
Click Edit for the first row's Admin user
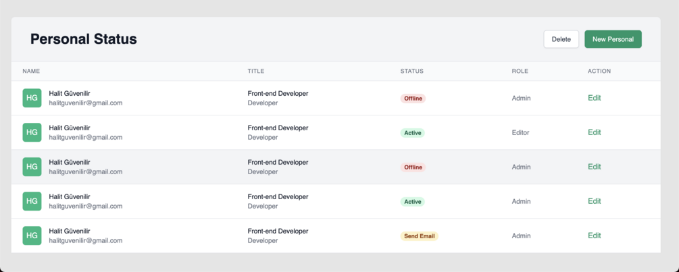click(594, 98)
